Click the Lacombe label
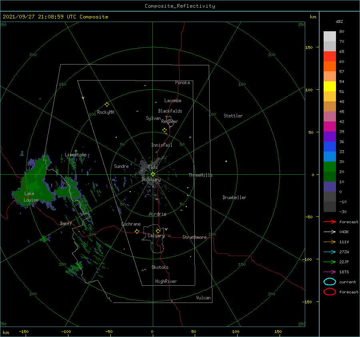This screenshot has height=337, width=360. click(173, 101)
